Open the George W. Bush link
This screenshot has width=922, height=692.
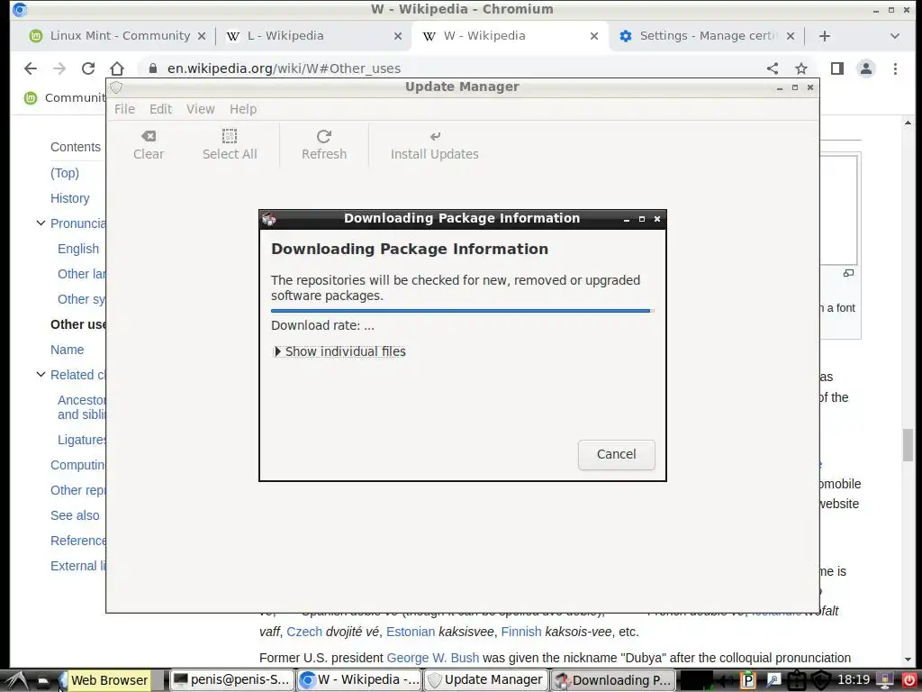[x=433, y=657]
